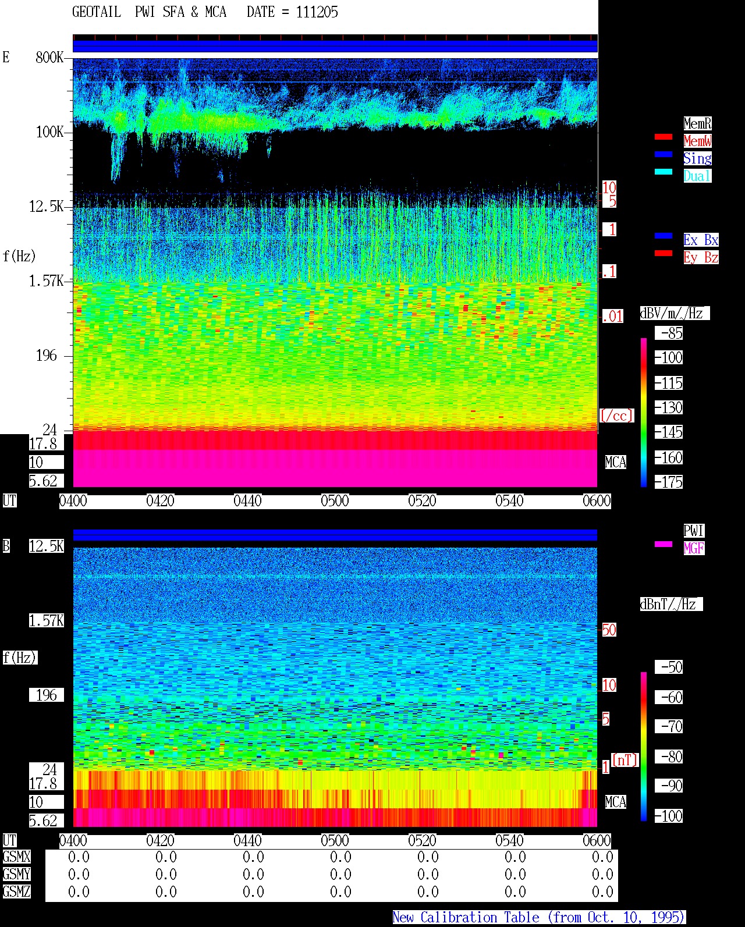Image resolution: width=745 pixels, height=927 pixels.
Task: Click the New Calibration Table note
Action: 539,918
